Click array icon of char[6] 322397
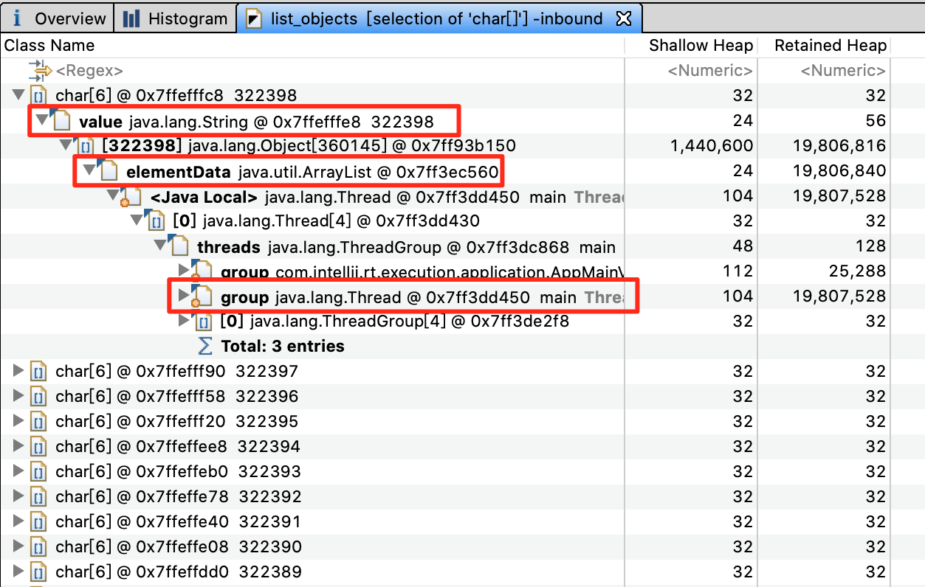 click(x=38, y=371)
